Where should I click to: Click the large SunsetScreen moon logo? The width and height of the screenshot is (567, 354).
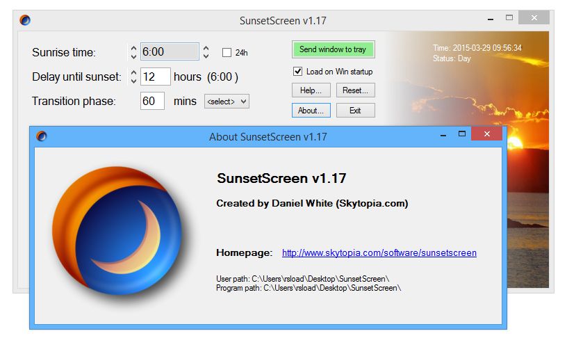117,230
